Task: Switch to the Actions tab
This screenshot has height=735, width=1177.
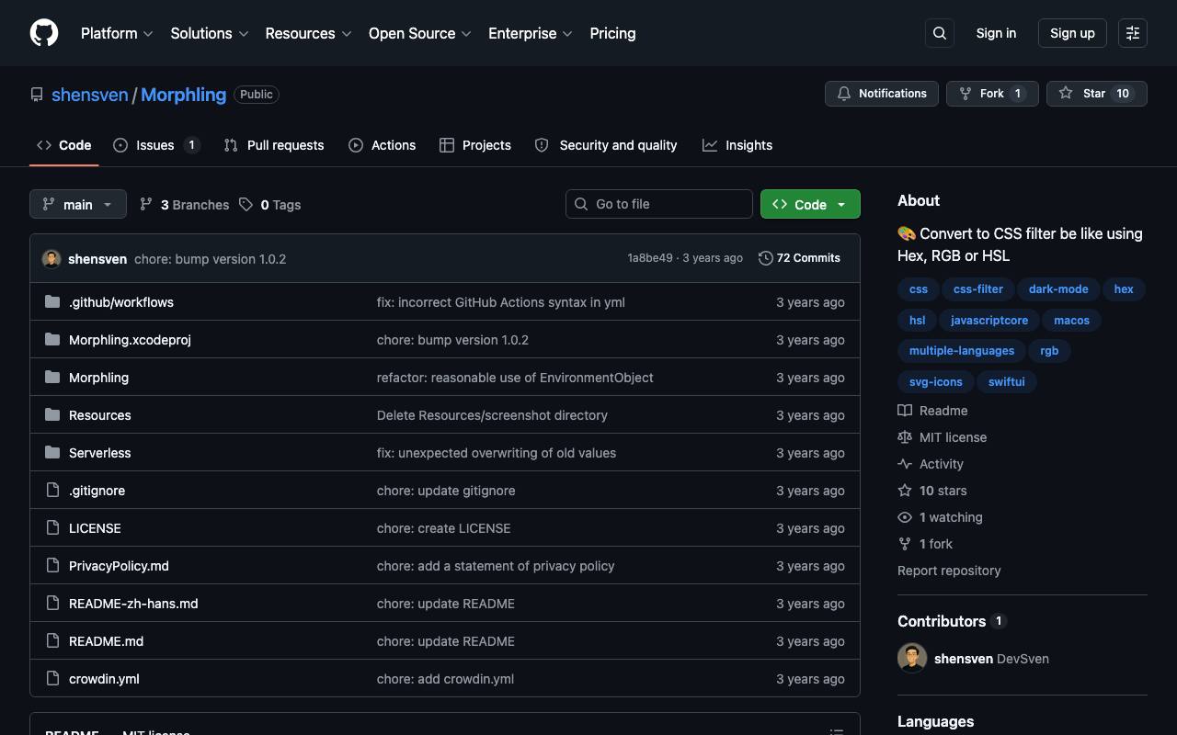Action: coord(382,145)
